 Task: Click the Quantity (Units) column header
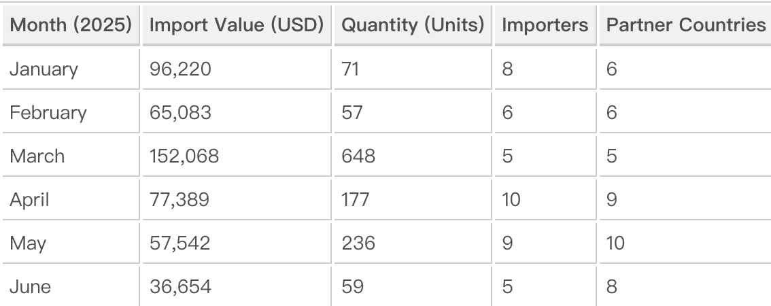tap(413, 25)
